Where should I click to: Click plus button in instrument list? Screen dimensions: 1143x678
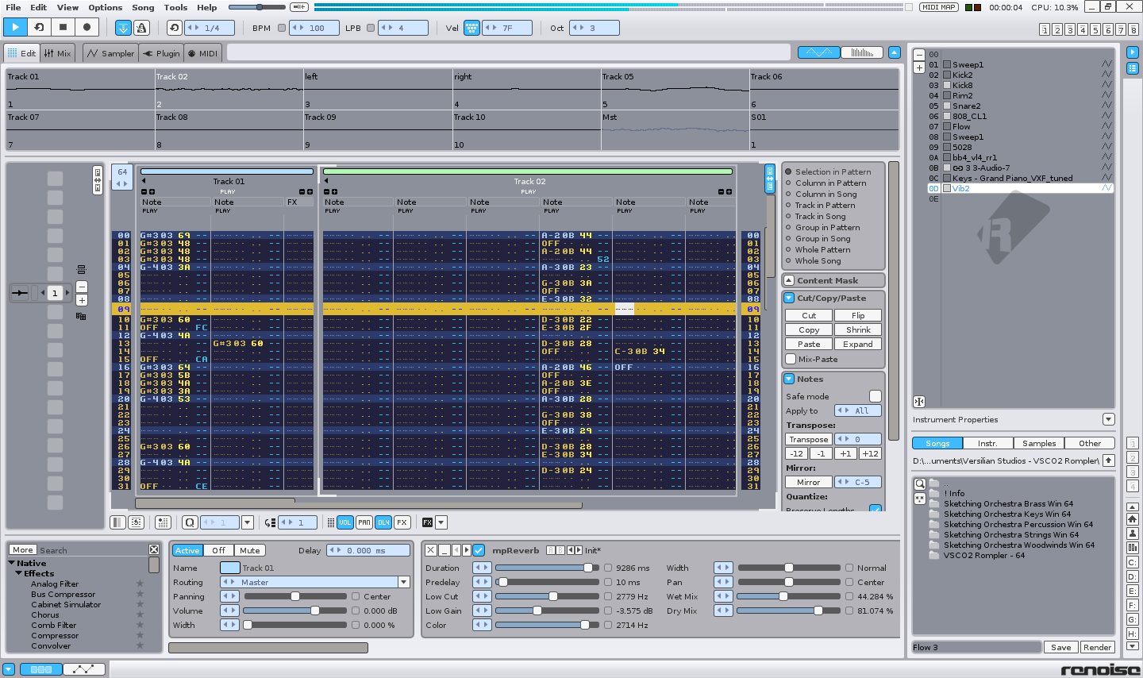click(918, 67)
